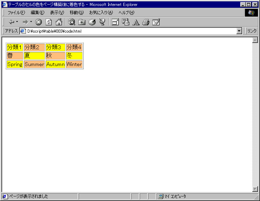260x201 pixels.
Task: Maximize the Internet Explorer window
Action: (248, 5)
